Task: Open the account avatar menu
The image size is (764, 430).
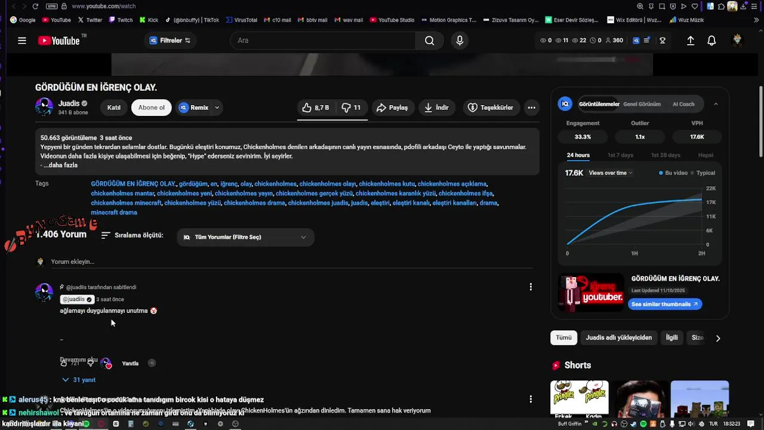Action: [738, 41]
